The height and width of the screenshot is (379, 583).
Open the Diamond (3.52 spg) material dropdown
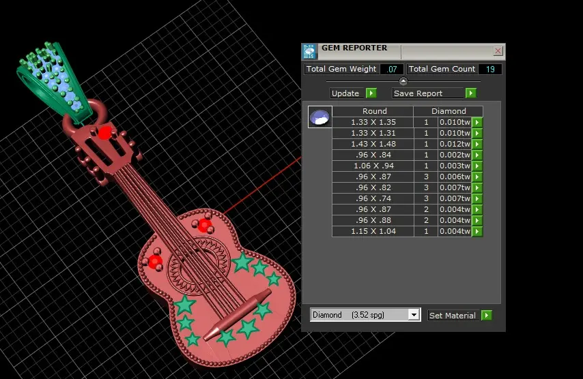(x=414, y=315)
